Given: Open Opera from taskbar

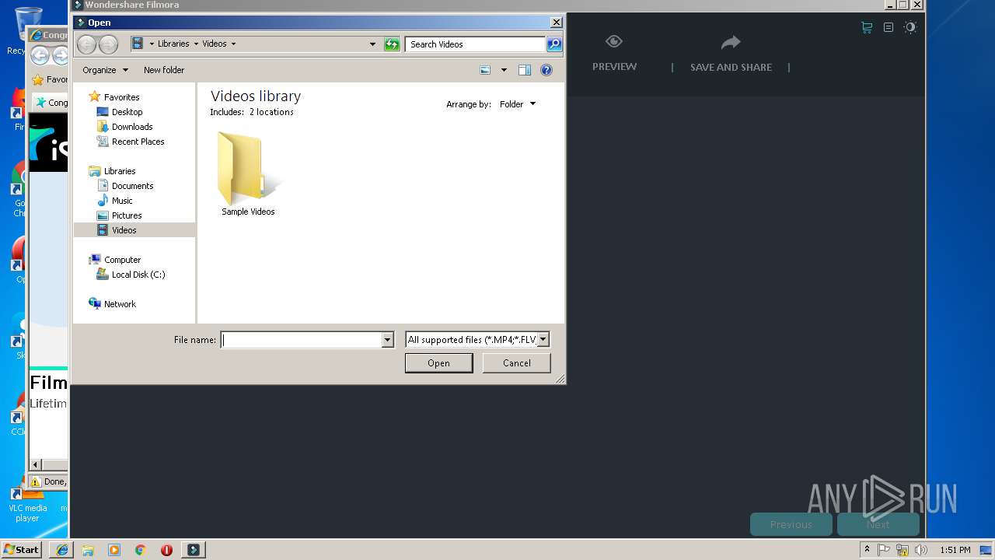Looking at the screenshot, I should [x=166, y=550].
